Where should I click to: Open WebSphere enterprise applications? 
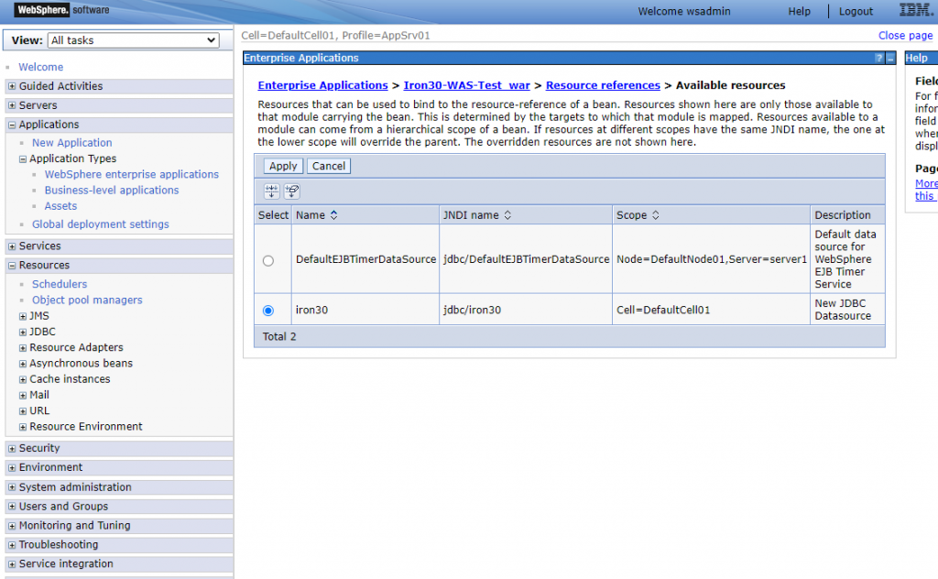(x=132, y=175)
